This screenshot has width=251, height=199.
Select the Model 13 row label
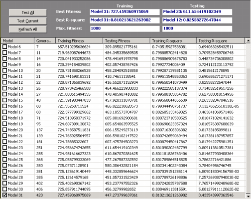[x=15, y=88]
